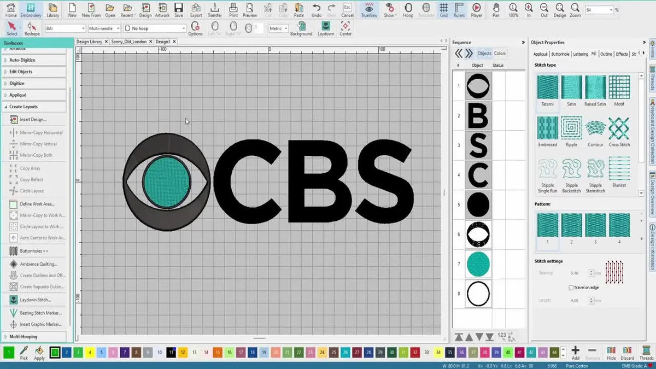The image size is (656, 369).
Task: Create a New design
Action: point(72,10)
